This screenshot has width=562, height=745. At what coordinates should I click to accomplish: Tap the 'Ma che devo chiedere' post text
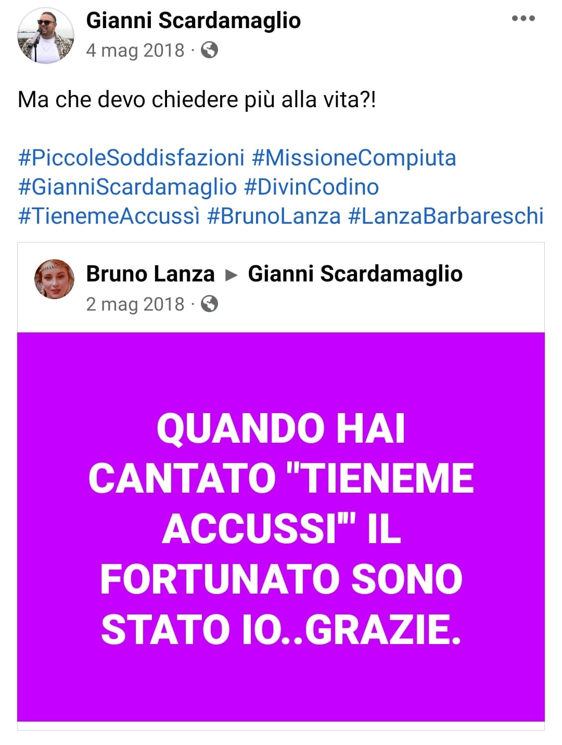[x=197, y=99]
